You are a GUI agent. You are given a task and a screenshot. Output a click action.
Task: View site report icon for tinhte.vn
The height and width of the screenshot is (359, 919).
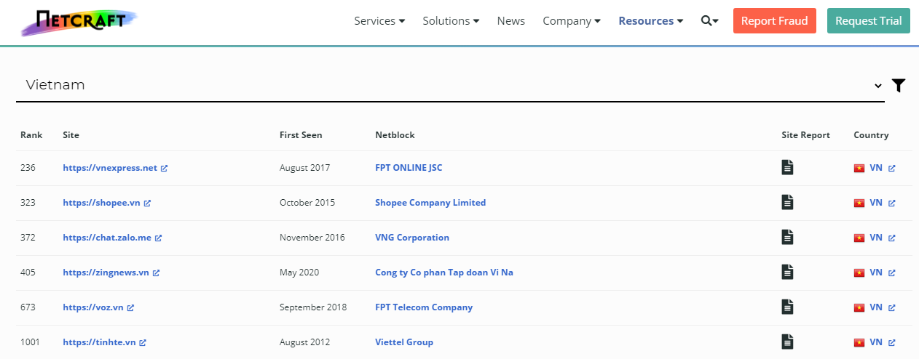click(787, 342)
